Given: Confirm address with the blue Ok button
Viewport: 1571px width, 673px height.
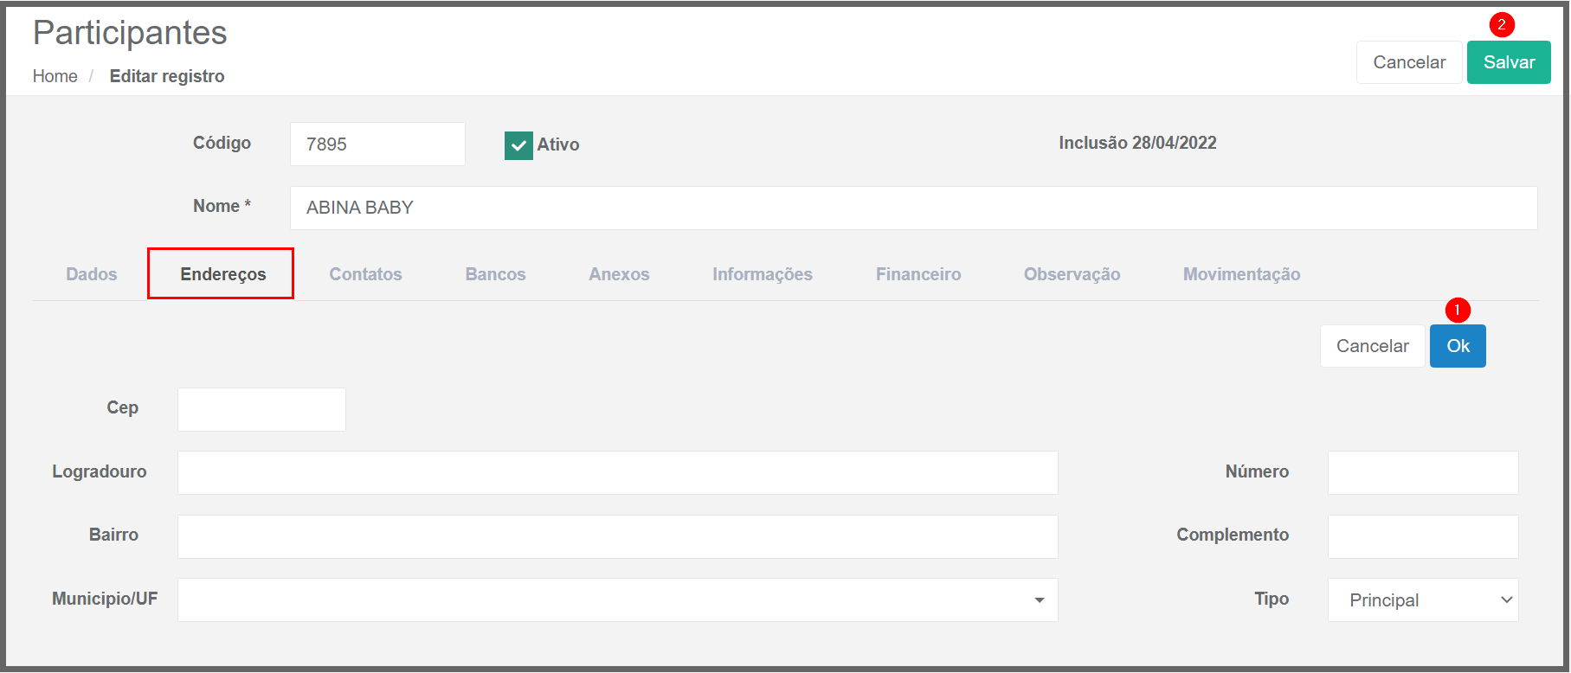Looking at the screenshot, I should (1457, 346).
